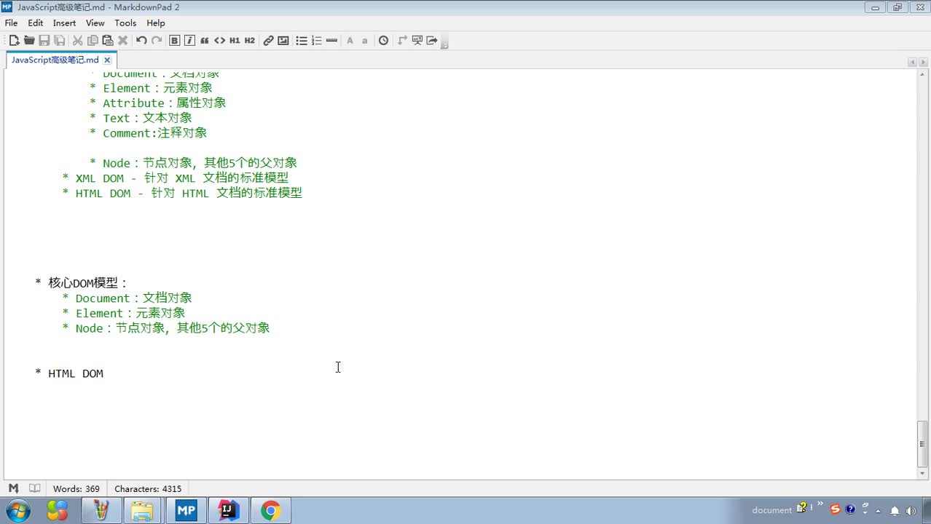Save the current document
The width and height of the screenshot is (931, 524).
click(44, 41)
